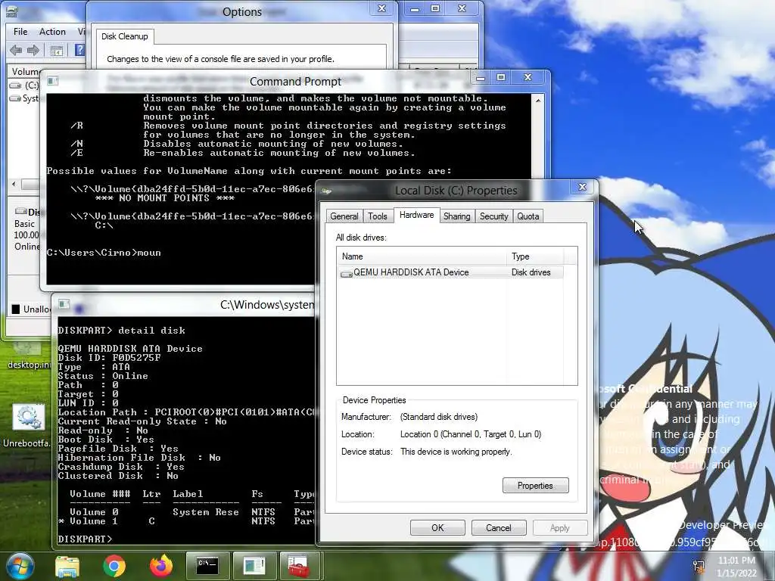This screenshot has width=775, height=581.
Task: Click Disk Management horizontal scroll left arrow
Action: (14, 185)
